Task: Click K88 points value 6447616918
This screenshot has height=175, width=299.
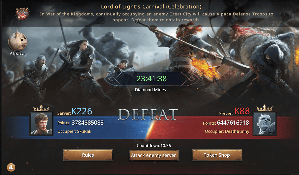Action: pyautogui.click(x=233, y=123)
